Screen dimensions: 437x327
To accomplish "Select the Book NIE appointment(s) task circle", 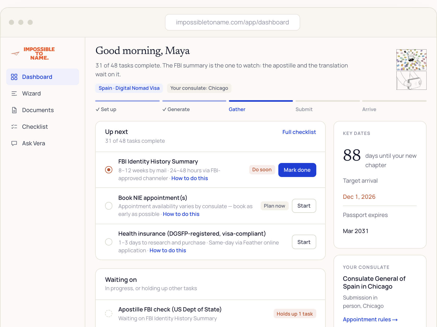I will [109, 206].
